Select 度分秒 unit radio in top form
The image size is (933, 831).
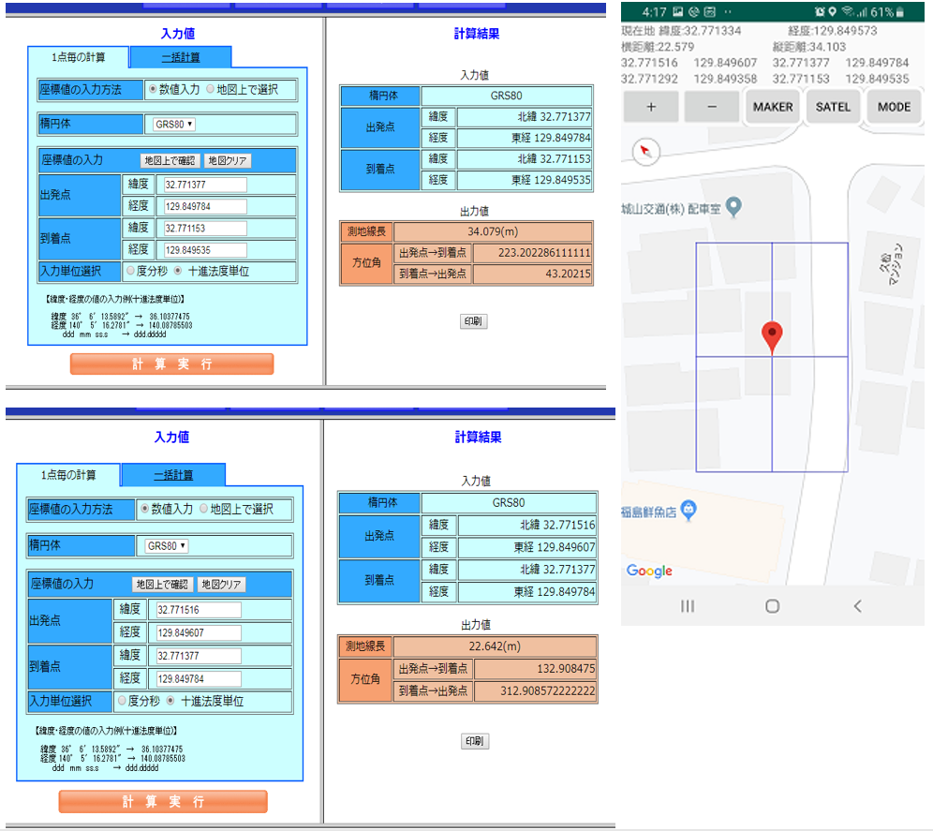pyautogui.click(x=131, y=271)
